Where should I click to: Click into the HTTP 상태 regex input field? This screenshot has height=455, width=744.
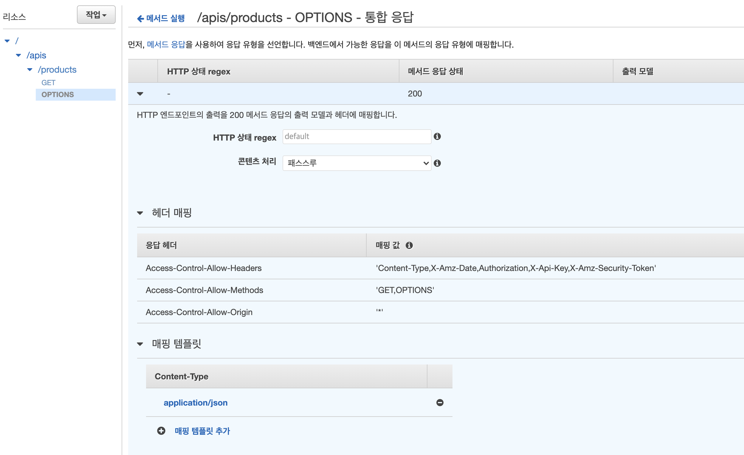tap(356, 137)
